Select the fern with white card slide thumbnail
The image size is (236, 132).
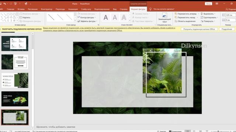15,62
